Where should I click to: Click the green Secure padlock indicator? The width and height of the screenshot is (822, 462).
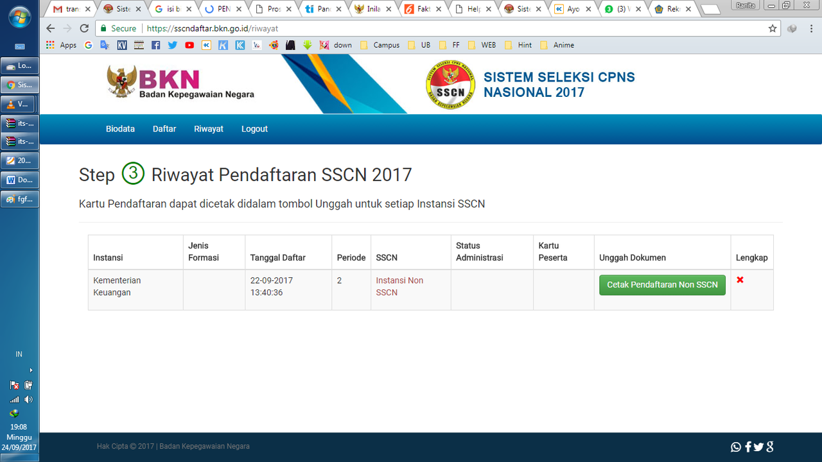coord(118,29)
